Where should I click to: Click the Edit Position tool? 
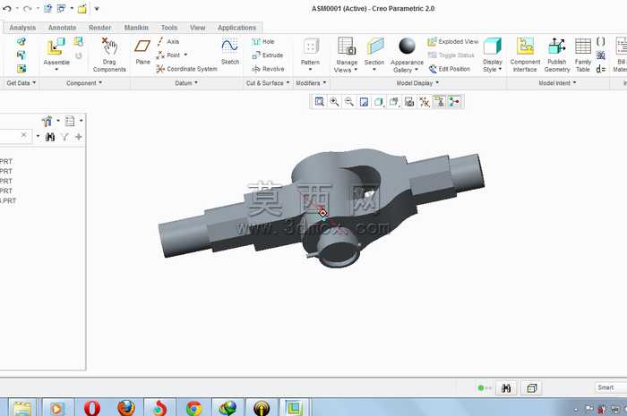[450, 69]
